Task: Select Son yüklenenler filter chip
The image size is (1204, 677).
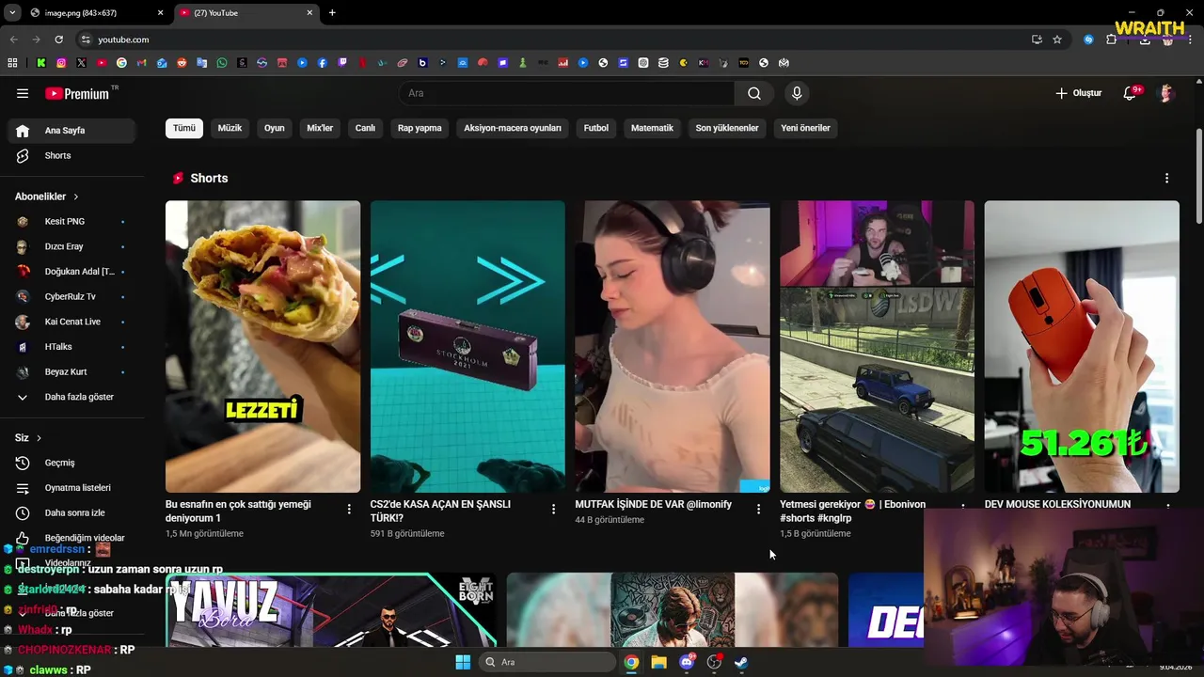Action: pyautogui.click(x=727, y=128)
